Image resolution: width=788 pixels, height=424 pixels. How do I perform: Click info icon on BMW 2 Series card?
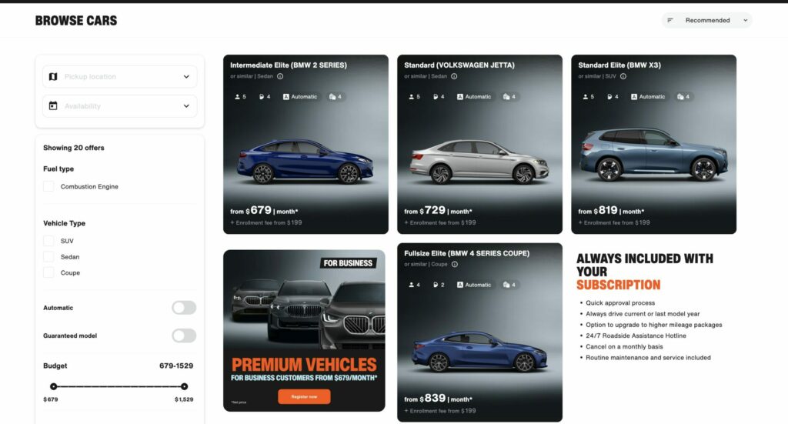[x=280, y=76]
